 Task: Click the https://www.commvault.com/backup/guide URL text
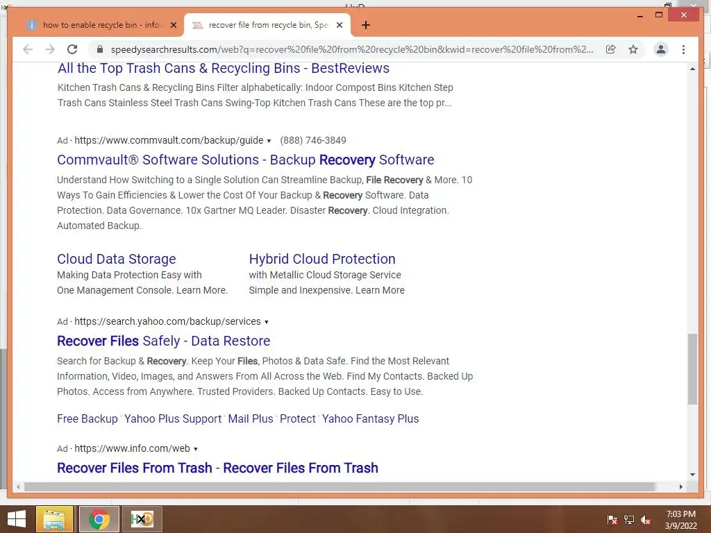click(169, 140)
